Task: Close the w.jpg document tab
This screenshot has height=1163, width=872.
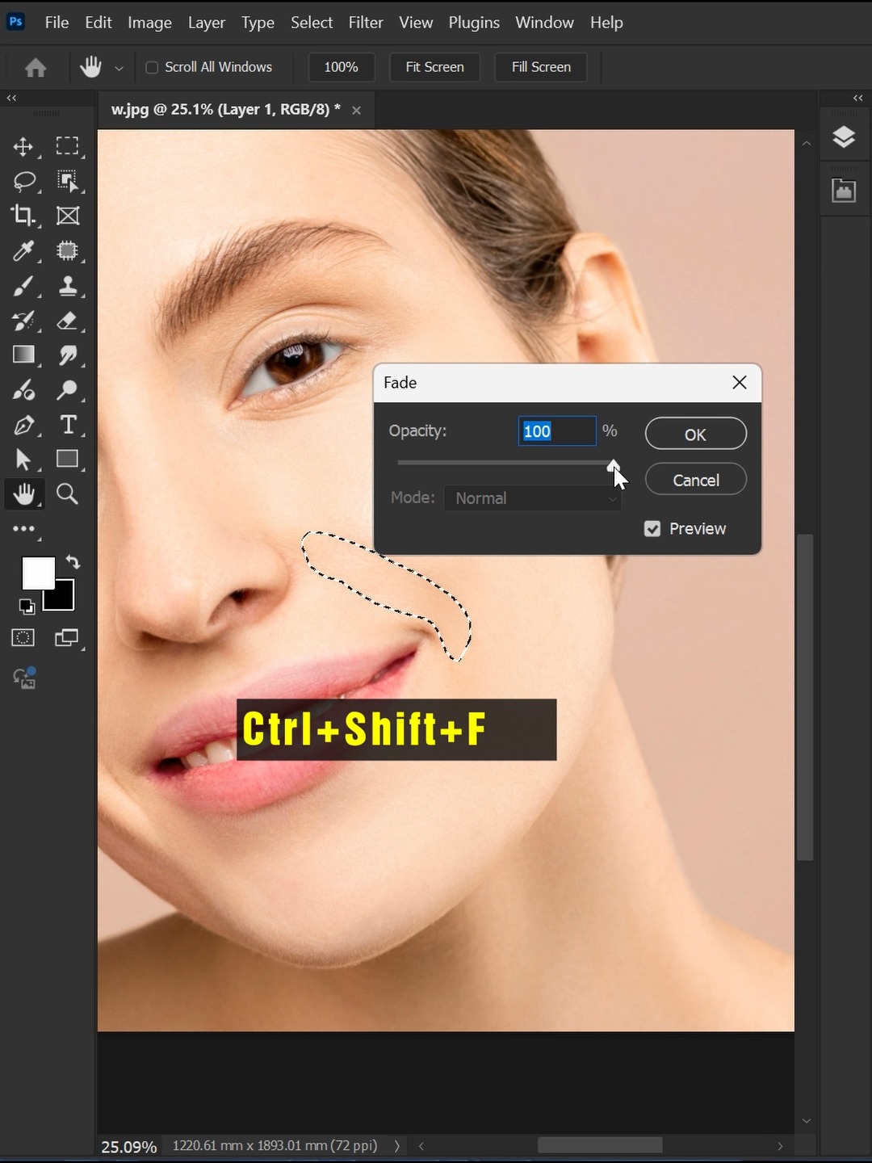Action: (356, 110)
